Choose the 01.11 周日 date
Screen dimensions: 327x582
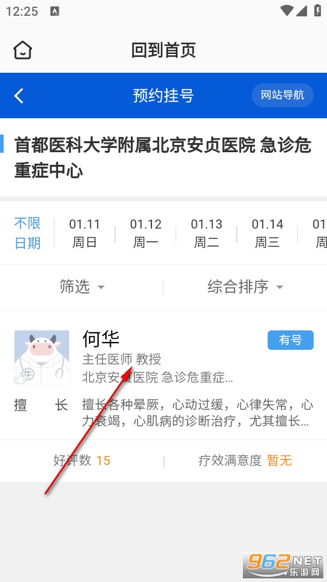click(x=85, y=233)
